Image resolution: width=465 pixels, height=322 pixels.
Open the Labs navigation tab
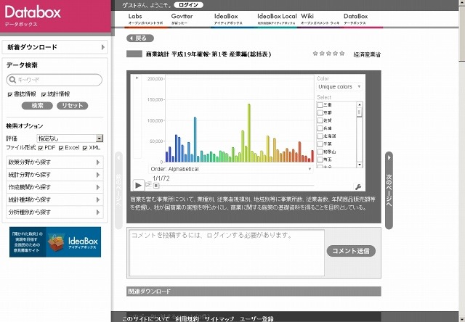click(x=145, y=19)
